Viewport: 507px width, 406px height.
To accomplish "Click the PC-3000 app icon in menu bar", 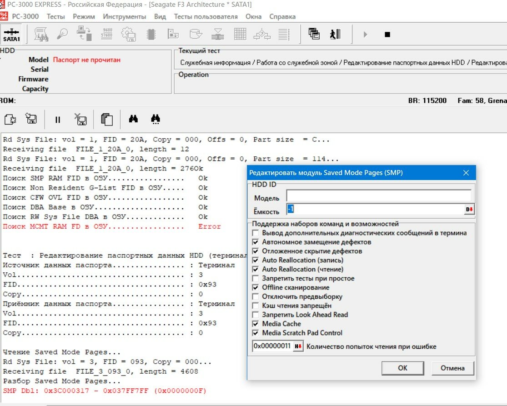I will click(x=4, y=16).
